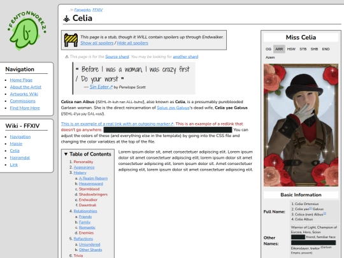Open the Fanworks breadcrumb link
This screenshot has width=344, height=258.
(x=82, y=10)
